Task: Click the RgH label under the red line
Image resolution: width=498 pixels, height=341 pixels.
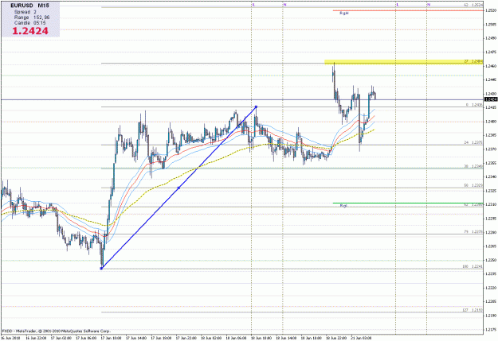Action: (344, 14)
